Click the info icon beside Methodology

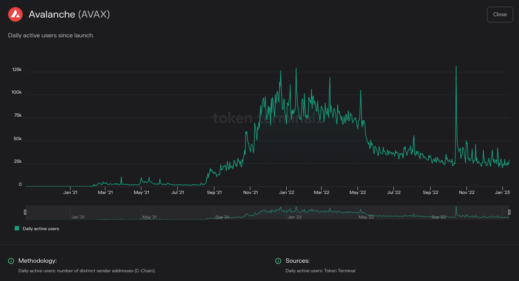pos(11,261)
